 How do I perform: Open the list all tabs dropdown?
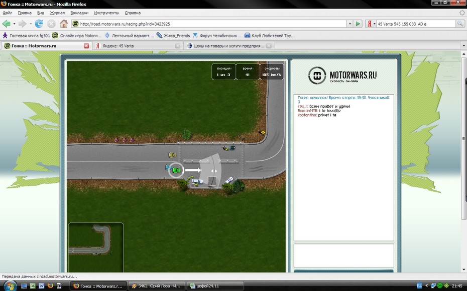463,46
